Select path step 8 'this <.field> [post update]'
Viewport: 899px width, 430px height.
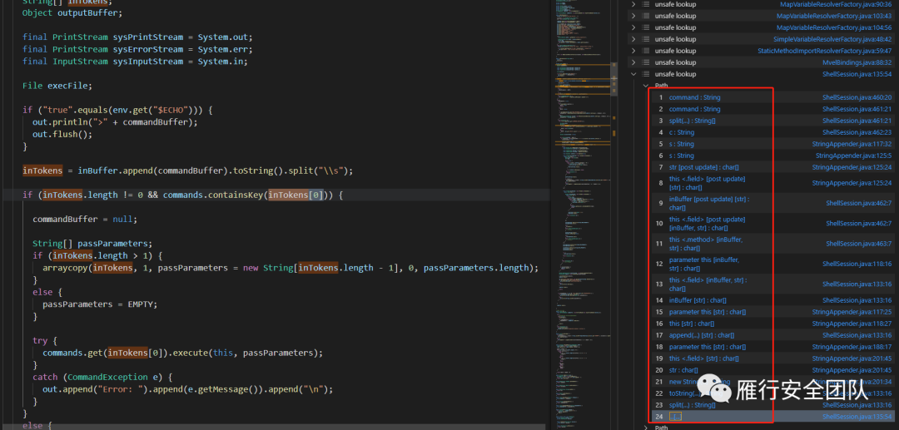[x=707, y=183]
